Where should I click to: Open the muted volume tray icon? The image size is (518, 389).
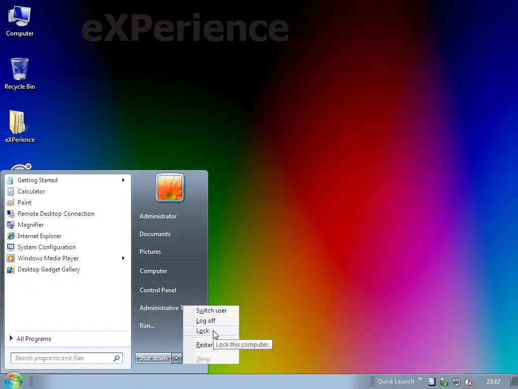tap(468, 382)
